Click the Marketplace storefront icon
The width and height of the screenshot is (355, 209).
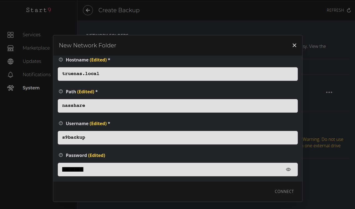(11, 48)
